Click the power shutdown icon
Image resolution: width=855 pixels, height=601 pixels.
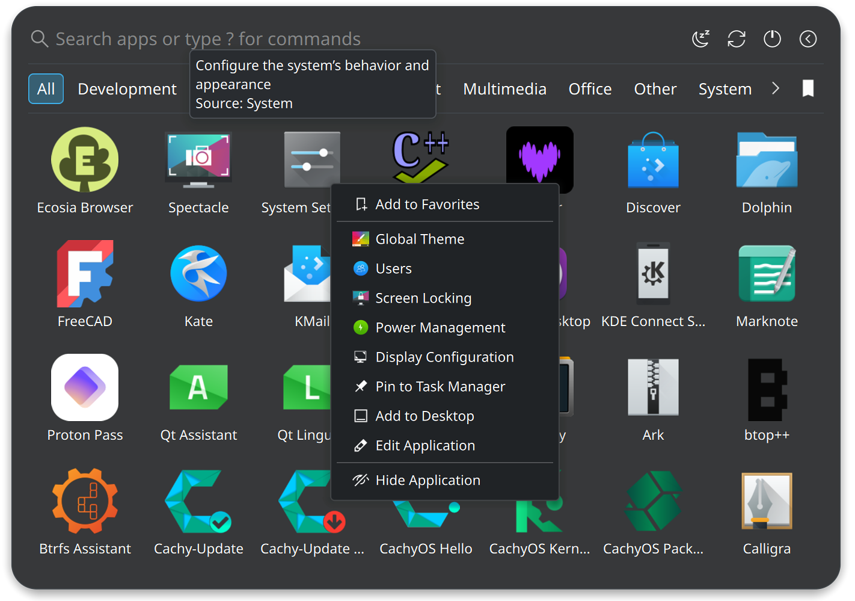[772, 39]
